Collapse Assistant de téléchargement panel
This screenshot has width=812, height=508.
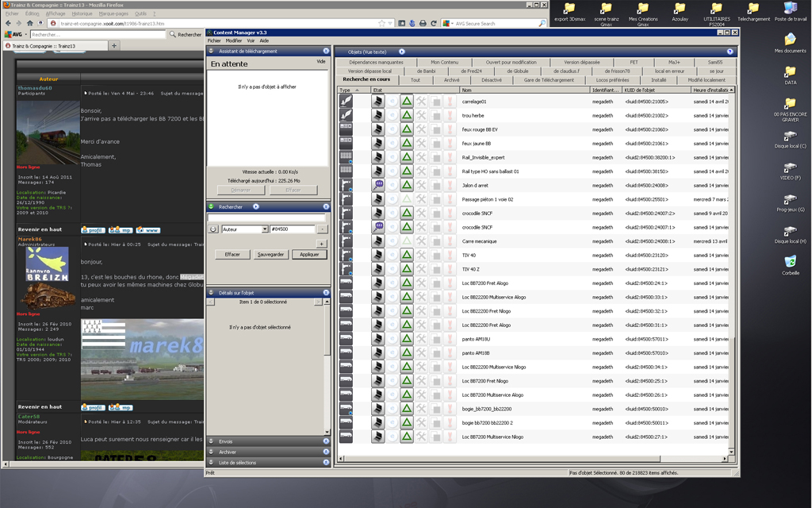pos(326,51)
